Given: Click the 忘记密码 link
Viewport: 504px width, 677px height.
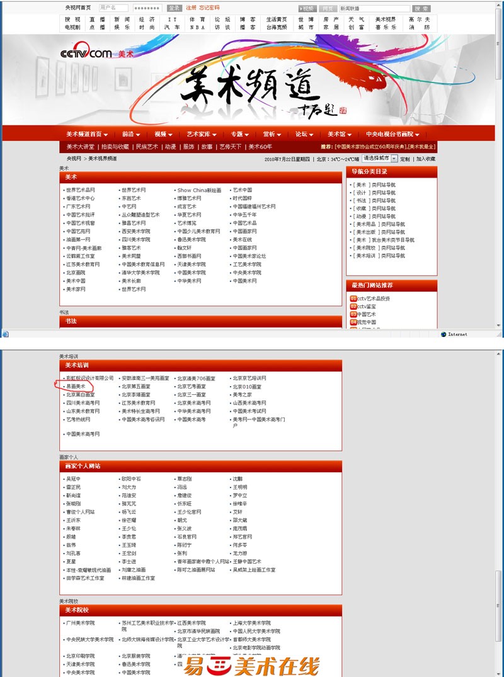Looking at the screenshot, I should 209,8.
